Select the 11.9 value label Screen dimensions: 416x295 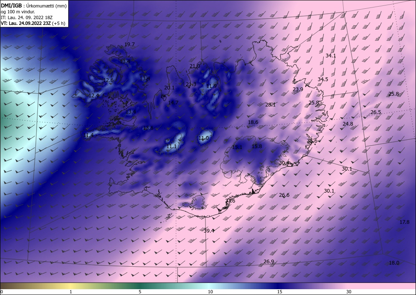click(211, 86)
